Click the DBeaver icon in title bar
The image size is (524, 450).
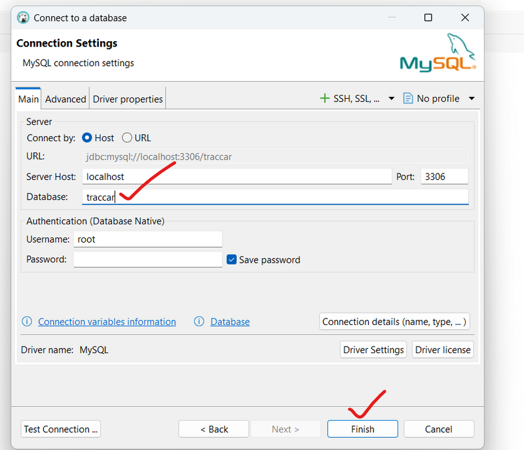(x=23, y=18)
